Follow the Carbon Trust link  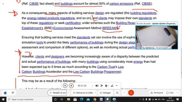click(106, 67)
